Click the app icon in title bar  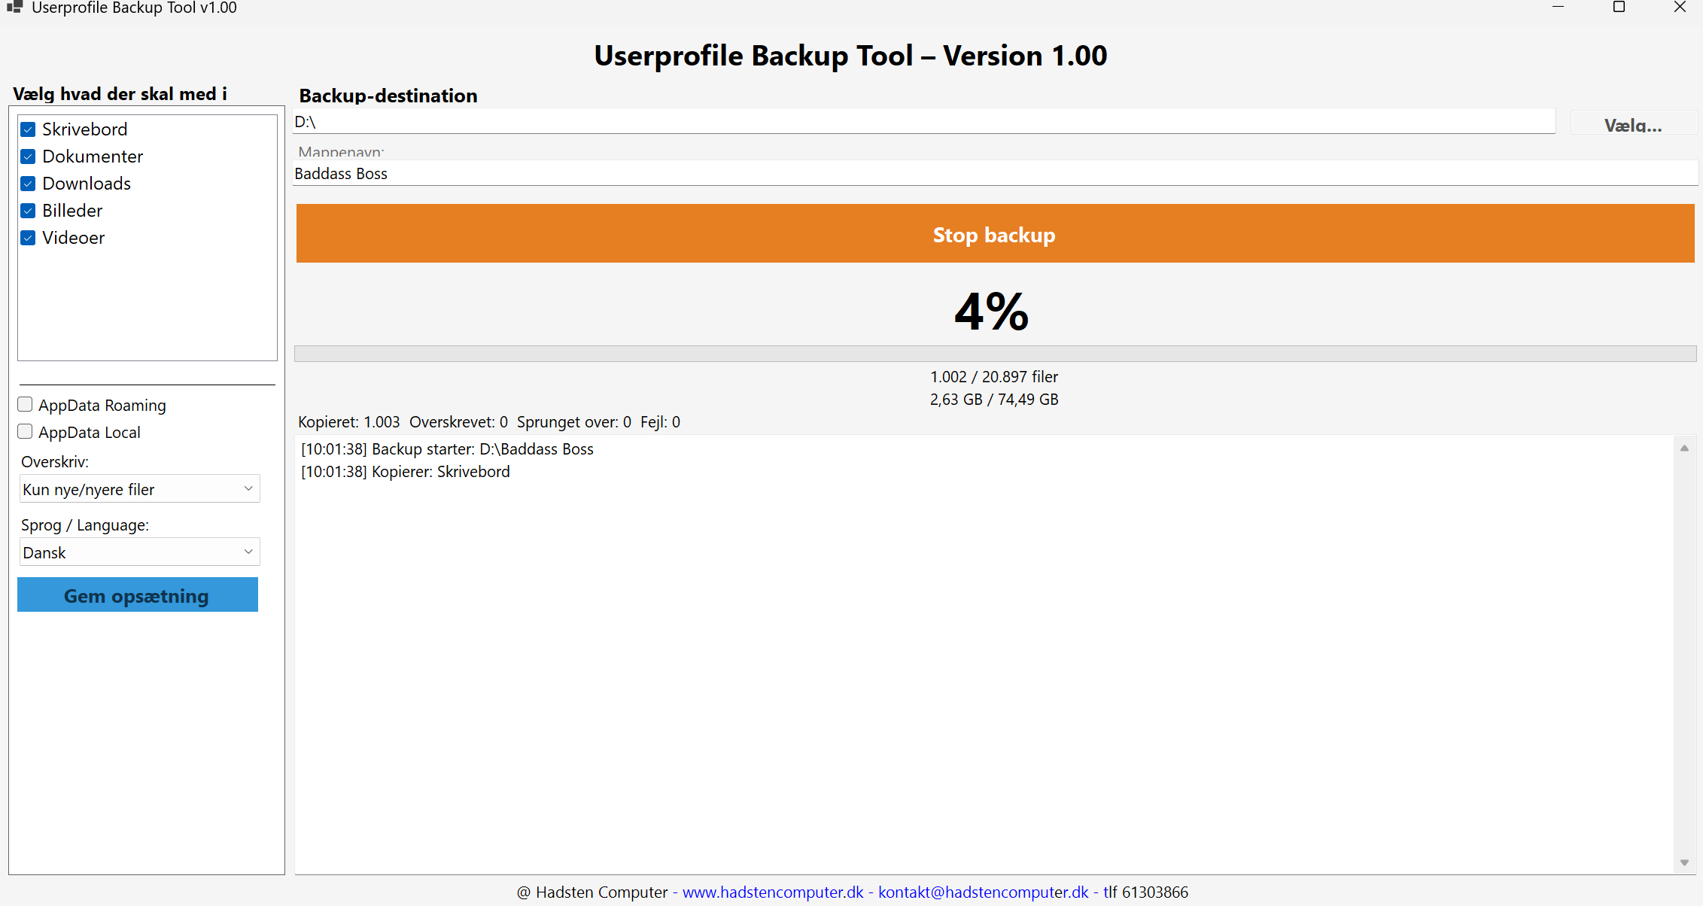[14, 8]
